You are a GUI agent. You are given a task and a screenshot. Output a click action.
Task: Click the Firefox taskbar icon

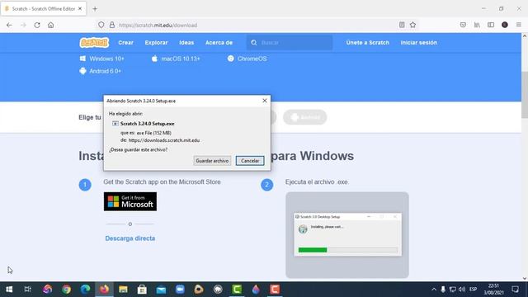coord(104,290)
